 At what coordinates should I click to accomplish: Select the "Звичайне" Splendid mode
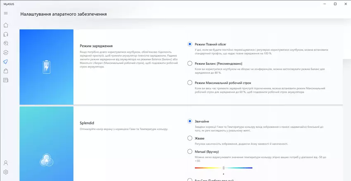tap(190, 121)
